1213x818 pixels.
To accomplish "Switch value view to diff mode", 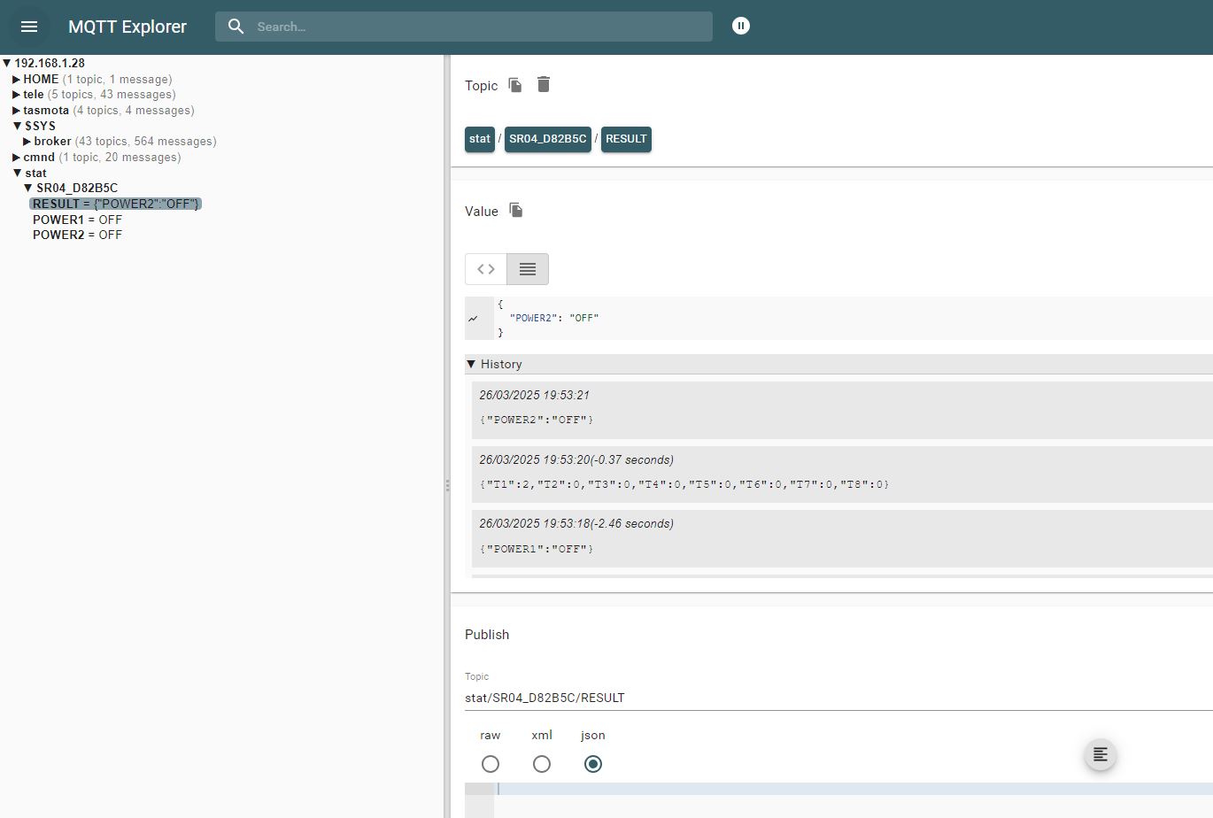I will coord(486,269).
